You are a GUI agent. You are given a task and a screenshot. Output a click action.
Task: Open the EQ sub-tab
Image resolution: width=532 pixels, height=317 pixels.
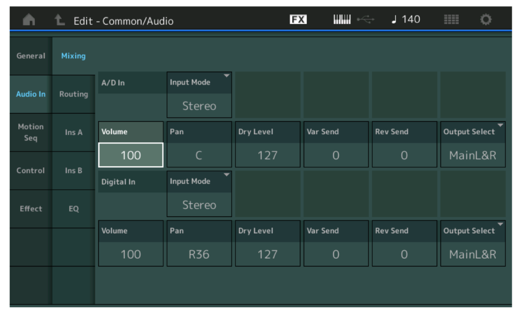point(74,209)
